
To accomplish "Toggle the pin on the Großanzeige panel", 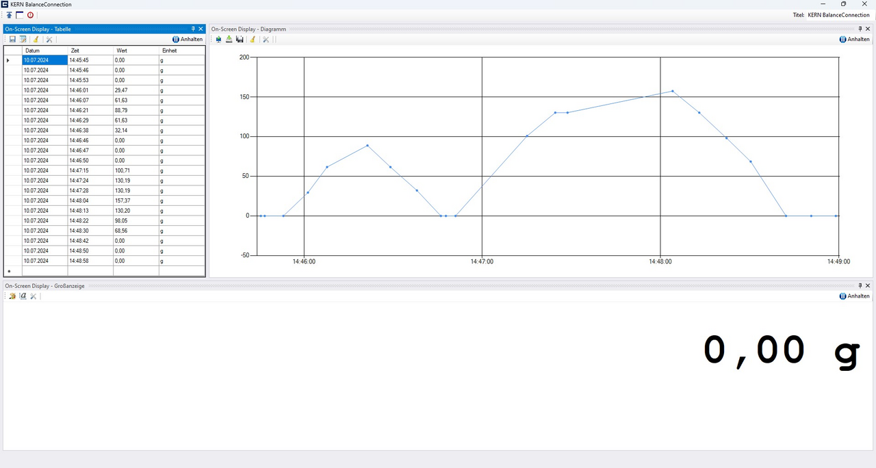I will tap(860, 285).
